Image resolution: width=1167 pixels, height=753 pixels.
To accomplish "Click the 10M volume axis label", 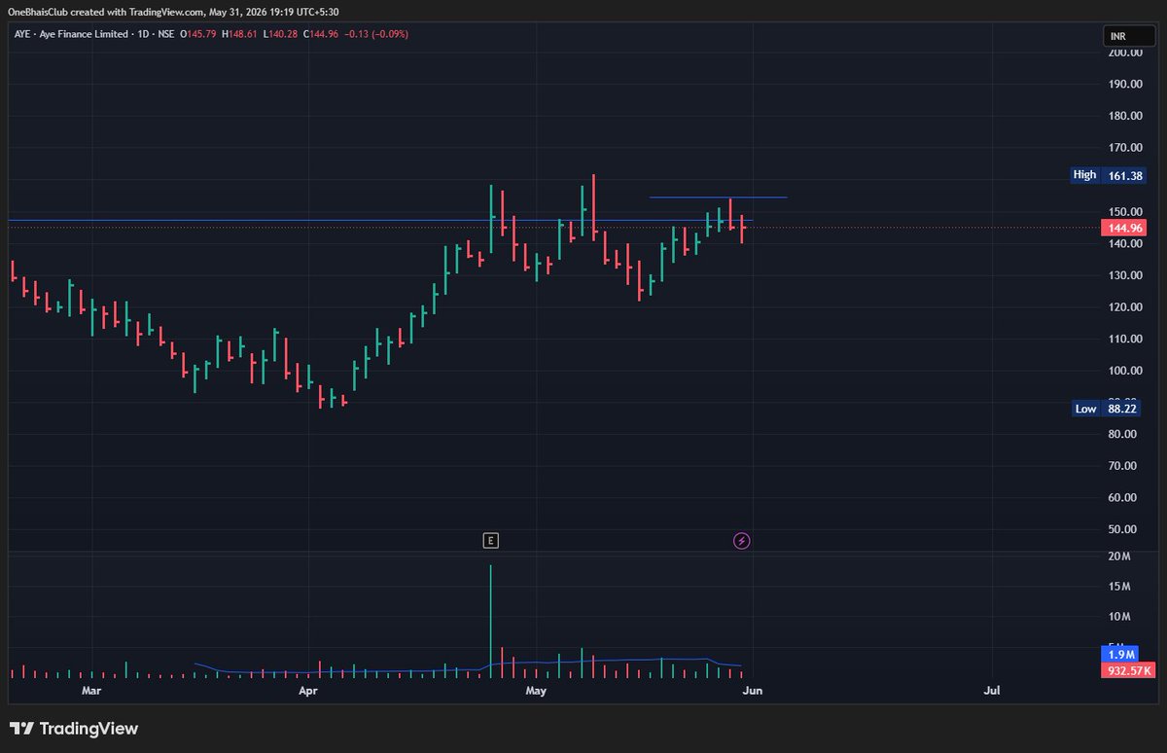I will click(1118, 617).
